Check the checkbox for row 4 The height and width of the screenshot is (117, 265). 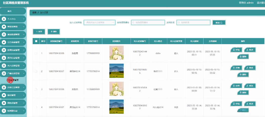36,107
